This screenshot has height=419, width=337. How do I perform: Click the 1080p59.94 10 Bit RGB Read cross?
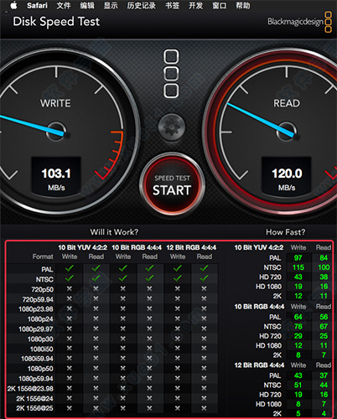click(x=149, y=378)
